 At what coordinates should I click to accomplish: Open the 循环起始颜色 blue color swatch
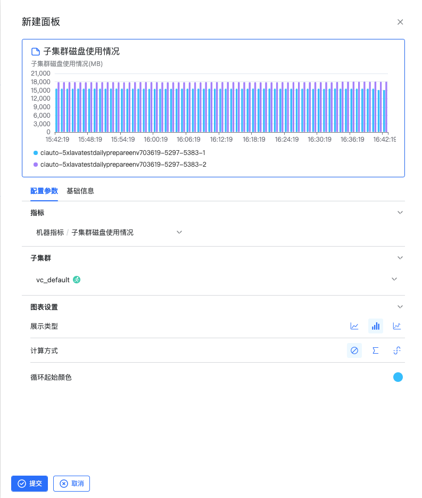coord(398,377)
